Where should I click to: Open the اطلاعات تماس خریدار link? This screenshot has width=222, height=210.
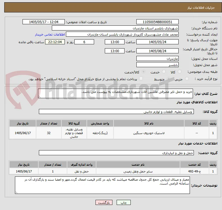click(x=50, y=34)
